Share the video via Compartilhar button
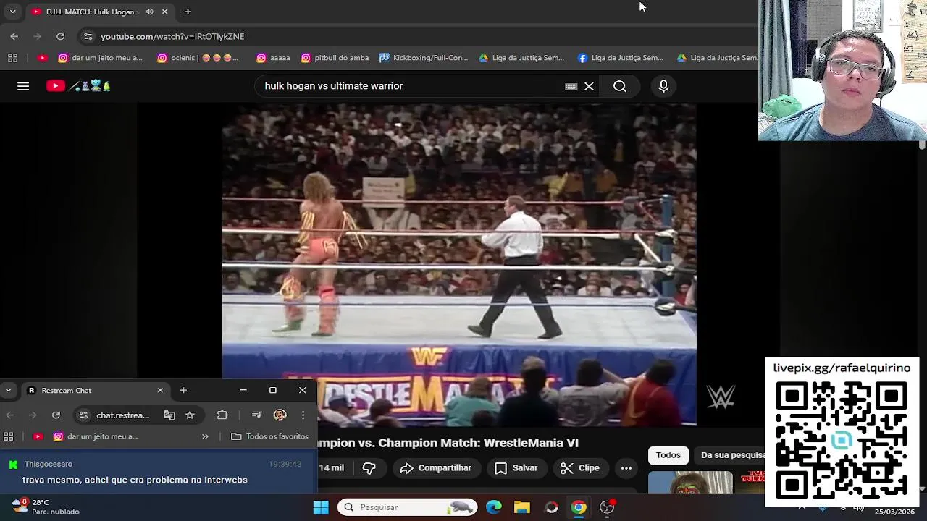Viewport: 927px width, 521px height. [435, 468]
